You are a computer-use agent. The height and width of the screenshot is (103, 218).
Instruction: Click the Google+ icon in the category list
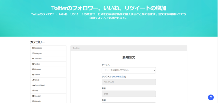tap(33, 96)
